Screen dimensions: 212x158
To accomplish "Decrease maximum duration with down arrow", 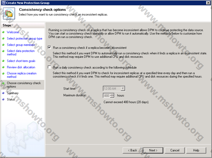I will (112, 97).
